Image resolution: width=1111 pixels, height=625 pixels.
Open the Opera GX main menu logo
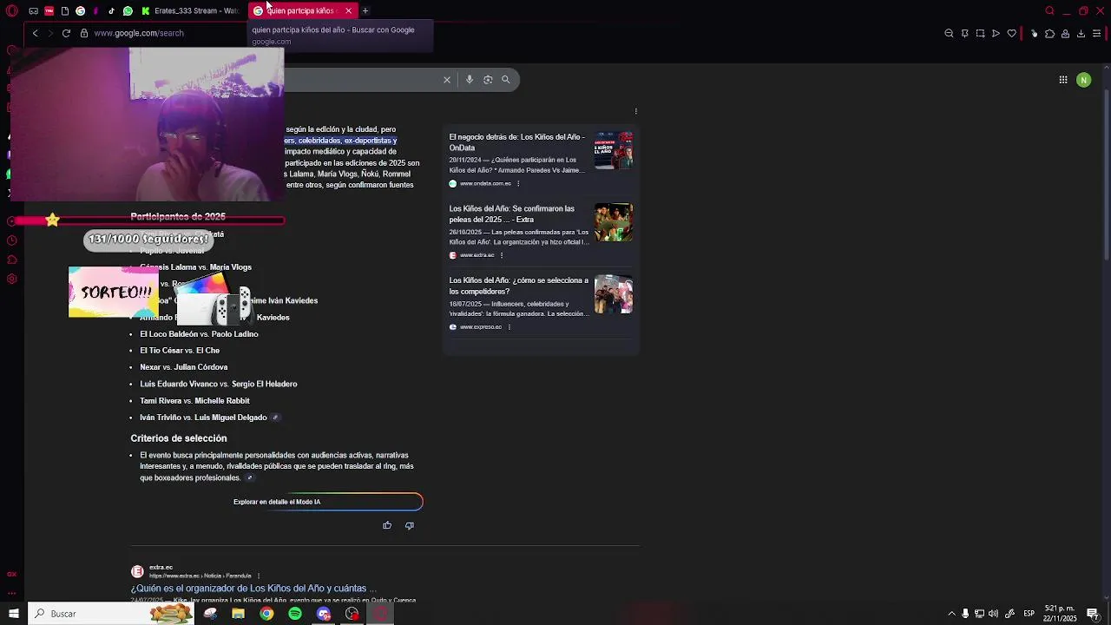[x=11, y=10]
